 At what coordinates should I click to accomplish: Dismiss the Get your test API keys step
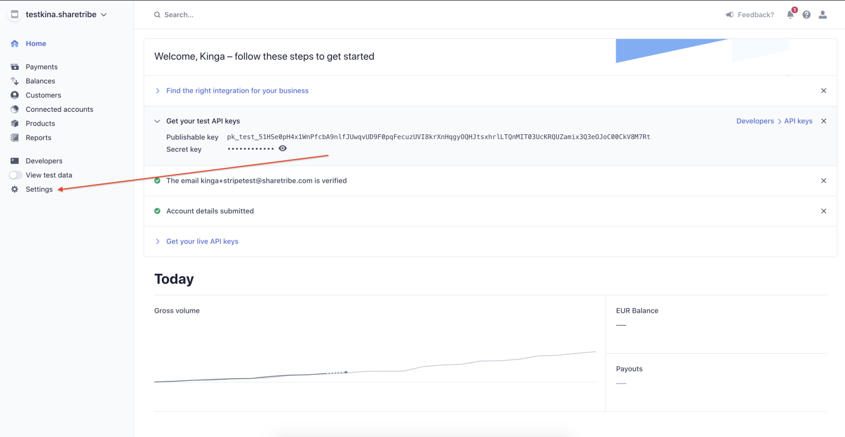[824, 121]
